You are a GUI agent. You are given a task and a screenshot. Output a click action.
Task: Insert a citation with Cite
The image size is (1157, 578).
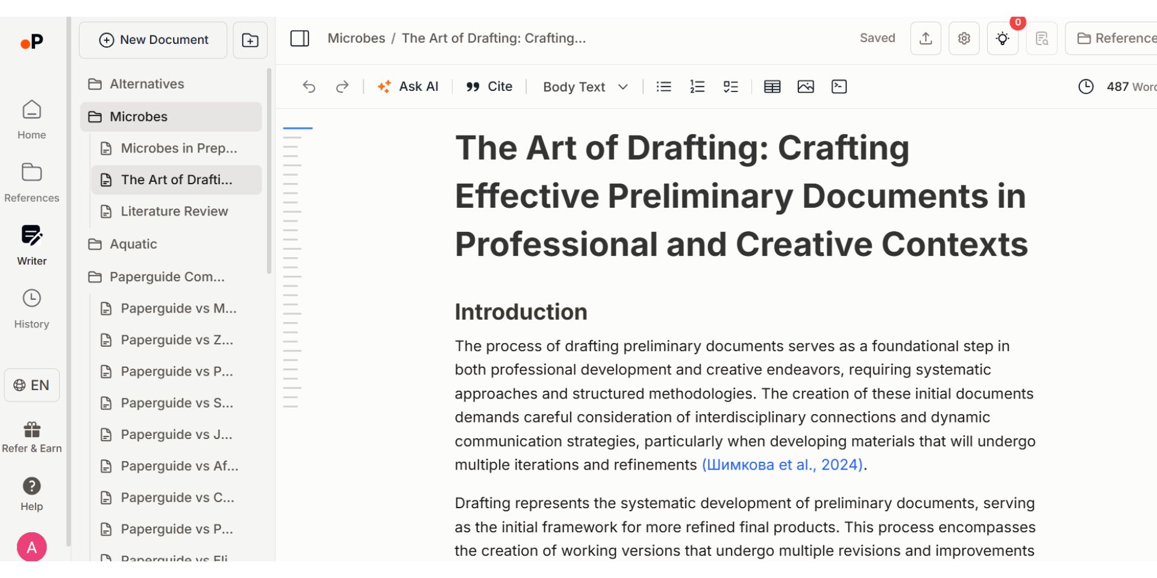489,87
